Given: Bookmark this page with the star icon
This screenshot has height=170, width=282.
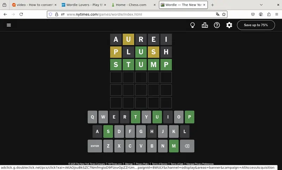Looking at the screenshot, I should coord(224,14).
